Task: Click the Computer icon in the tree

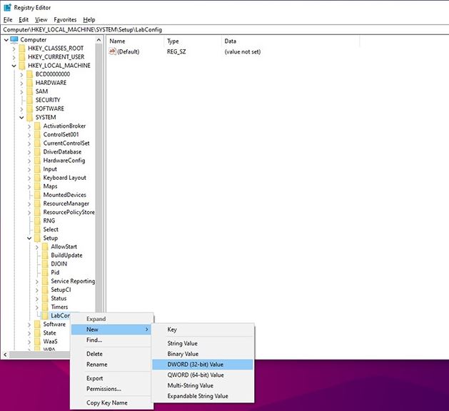Action: 14,39
